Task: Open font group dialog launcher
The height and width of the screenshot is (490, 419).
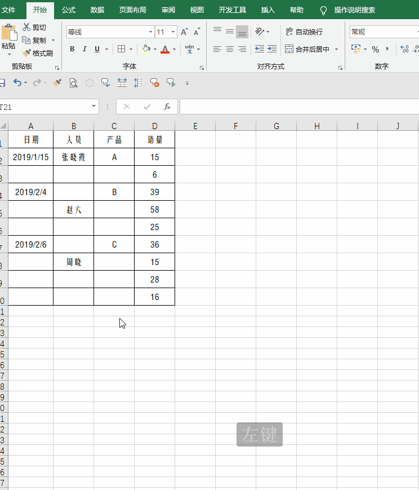Action: tap(202, 68)
